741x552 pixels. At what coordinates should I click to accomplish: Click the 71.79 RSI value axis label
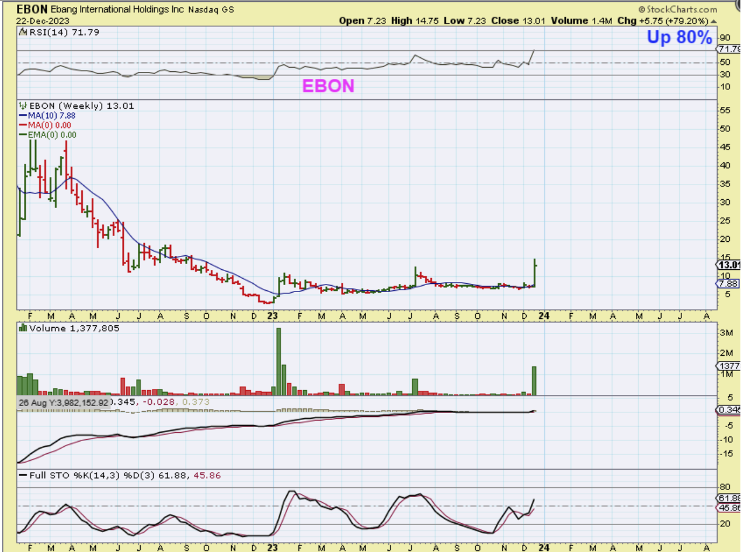pos(729,49)
